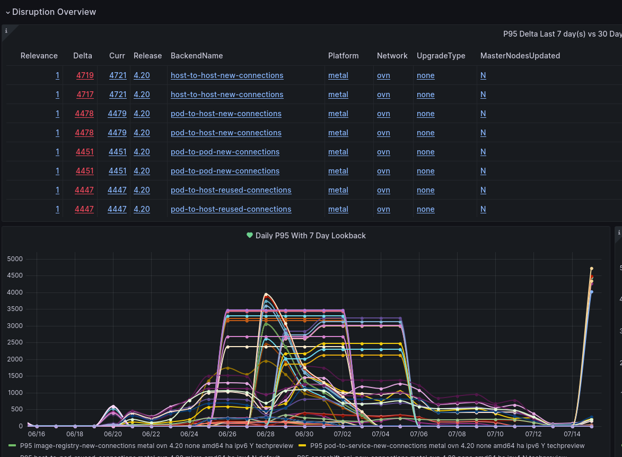Open the topmost host-to-host-new-connections link
Image resolution: width=622 pixels, height=457 pixels.
227,75
